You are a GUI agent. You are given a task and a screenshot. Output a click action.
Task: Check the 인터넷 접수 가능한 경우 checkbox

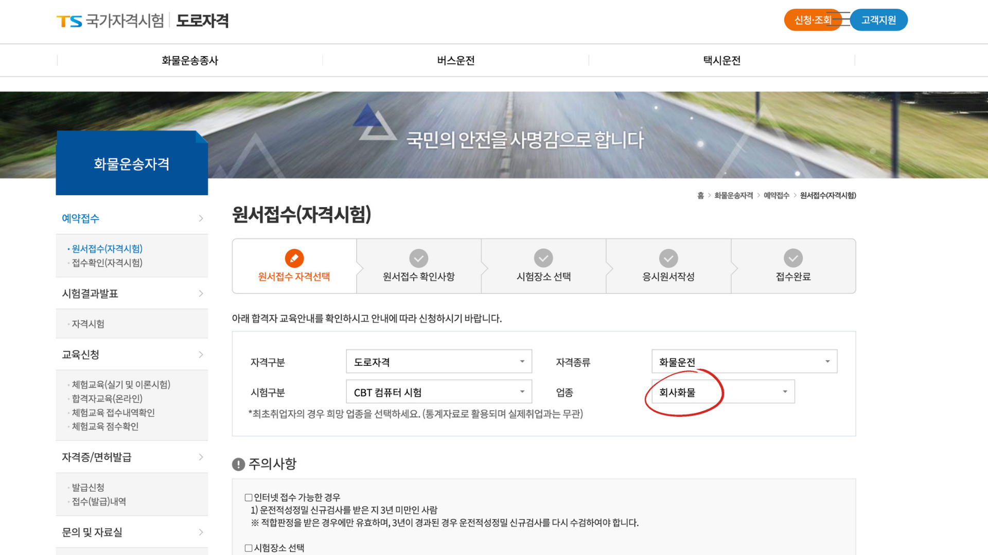247,496
